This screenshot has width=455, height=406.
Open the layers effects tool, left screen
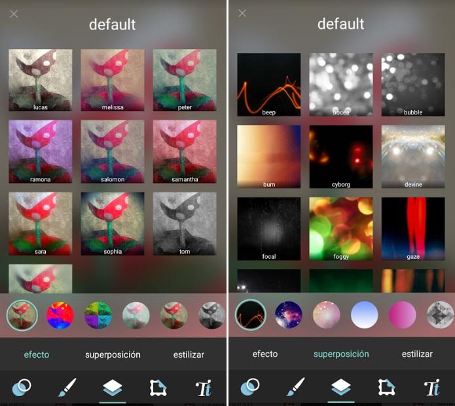(113, 388)
